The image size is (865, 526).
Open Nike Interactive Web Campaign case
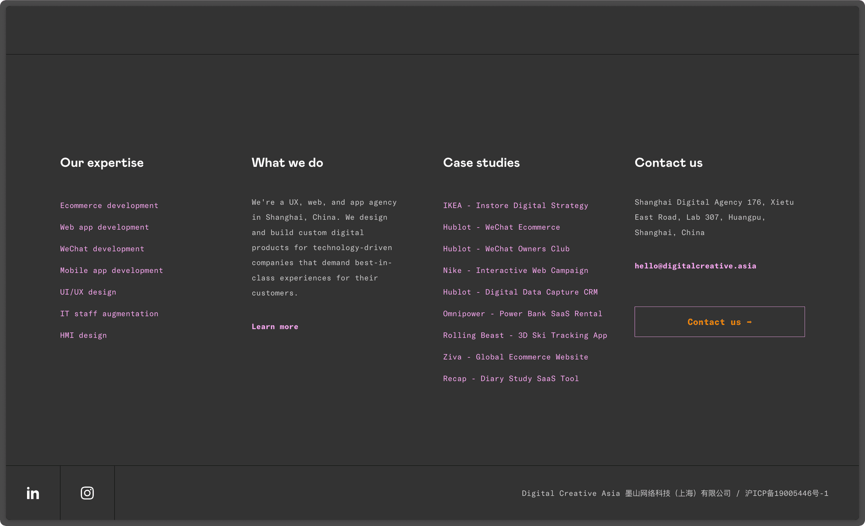coord(515,270)
